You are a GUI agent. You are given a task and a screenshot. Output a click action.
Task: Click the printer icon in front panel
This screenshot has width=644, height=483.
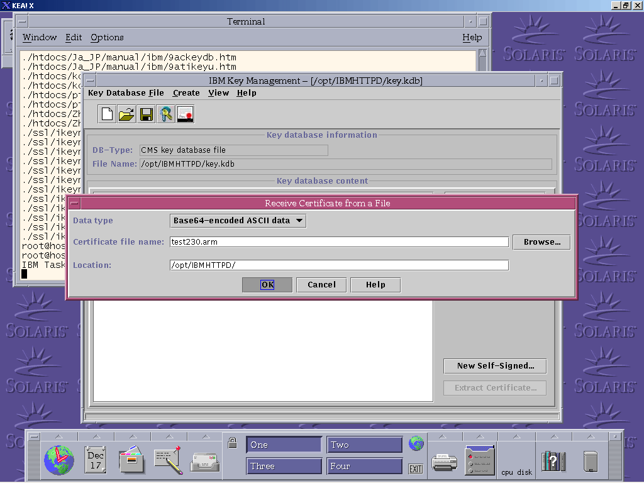coord(444,462)
